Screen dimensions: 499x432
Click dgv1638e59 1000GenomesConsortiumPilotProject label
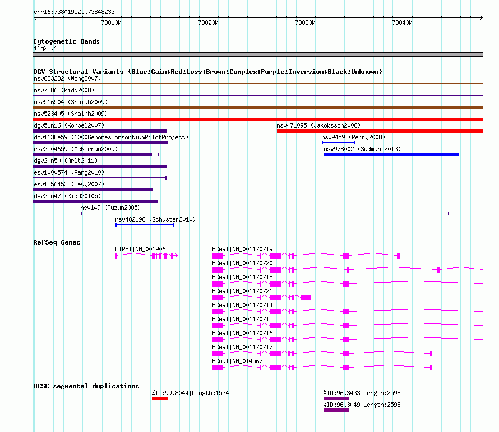(111, 137)
